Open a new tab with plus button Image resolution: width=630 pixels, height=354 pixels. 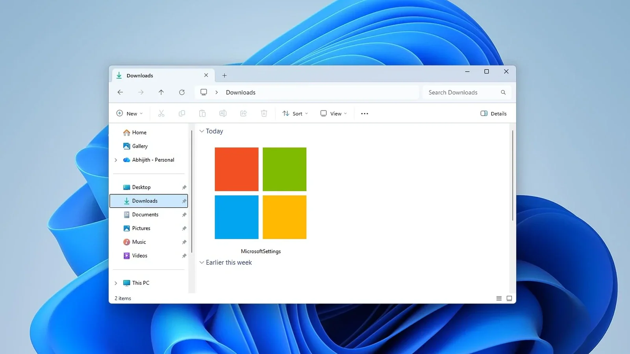(x=224, y=76)
